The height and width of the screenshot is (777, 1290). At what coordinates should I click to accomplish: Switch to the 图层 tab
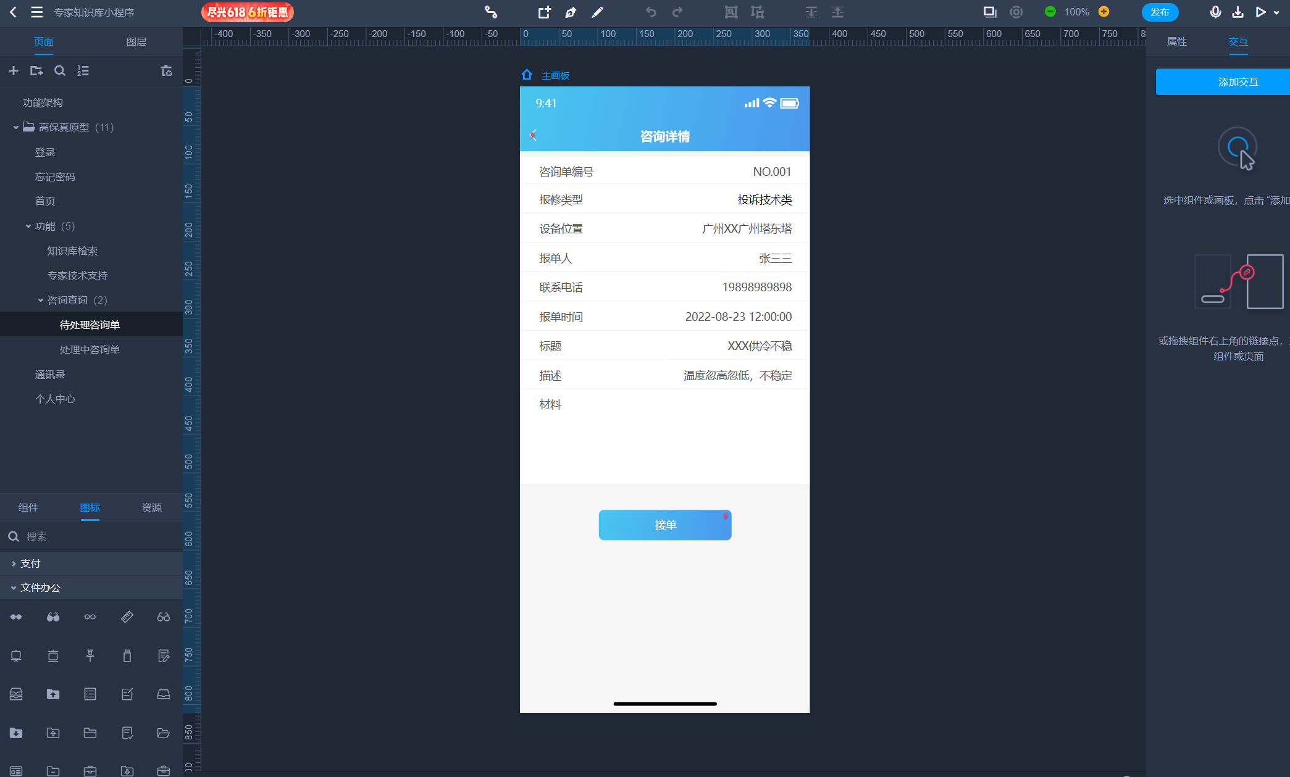136,42
